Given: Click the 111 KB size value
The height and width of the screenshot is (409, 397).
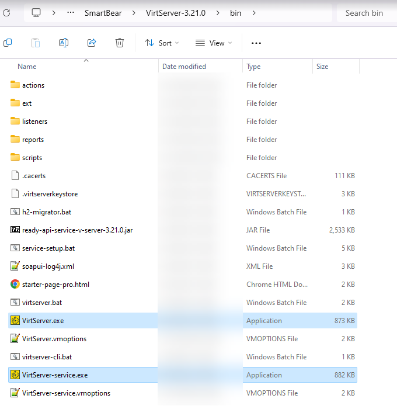Looking at the screenshot, I should [x=344, y=175].
